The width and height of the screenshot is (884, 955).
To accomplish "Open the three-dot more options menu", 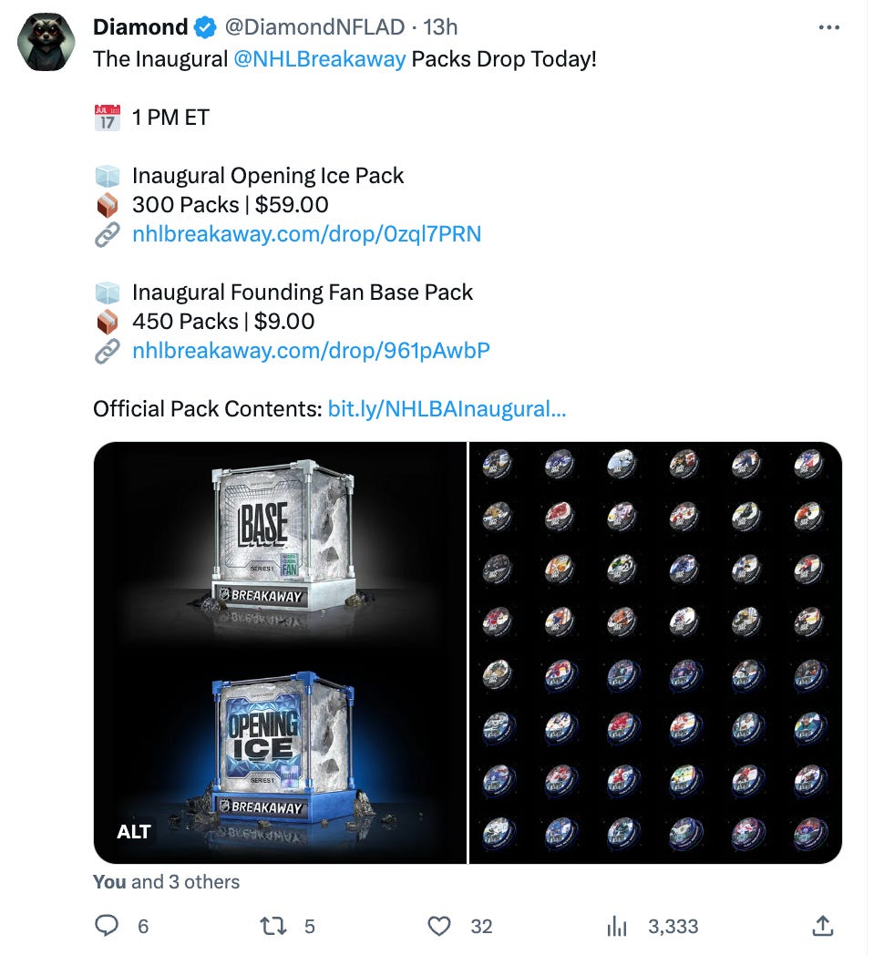I will (829, 27).
